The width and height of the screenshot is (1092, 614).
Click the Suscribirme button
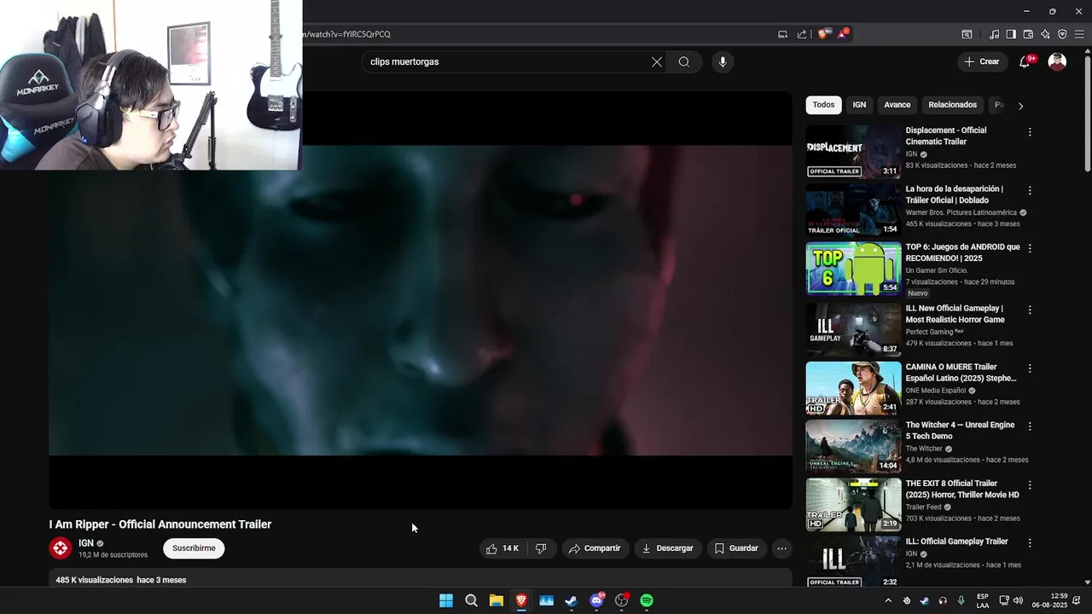pyautogui.click(x=194, y=548)
